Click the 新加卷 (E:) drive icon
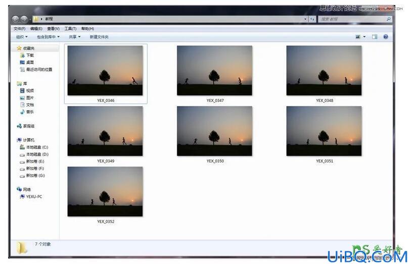Viewport: 408px width, 264px height. [22, 162]
